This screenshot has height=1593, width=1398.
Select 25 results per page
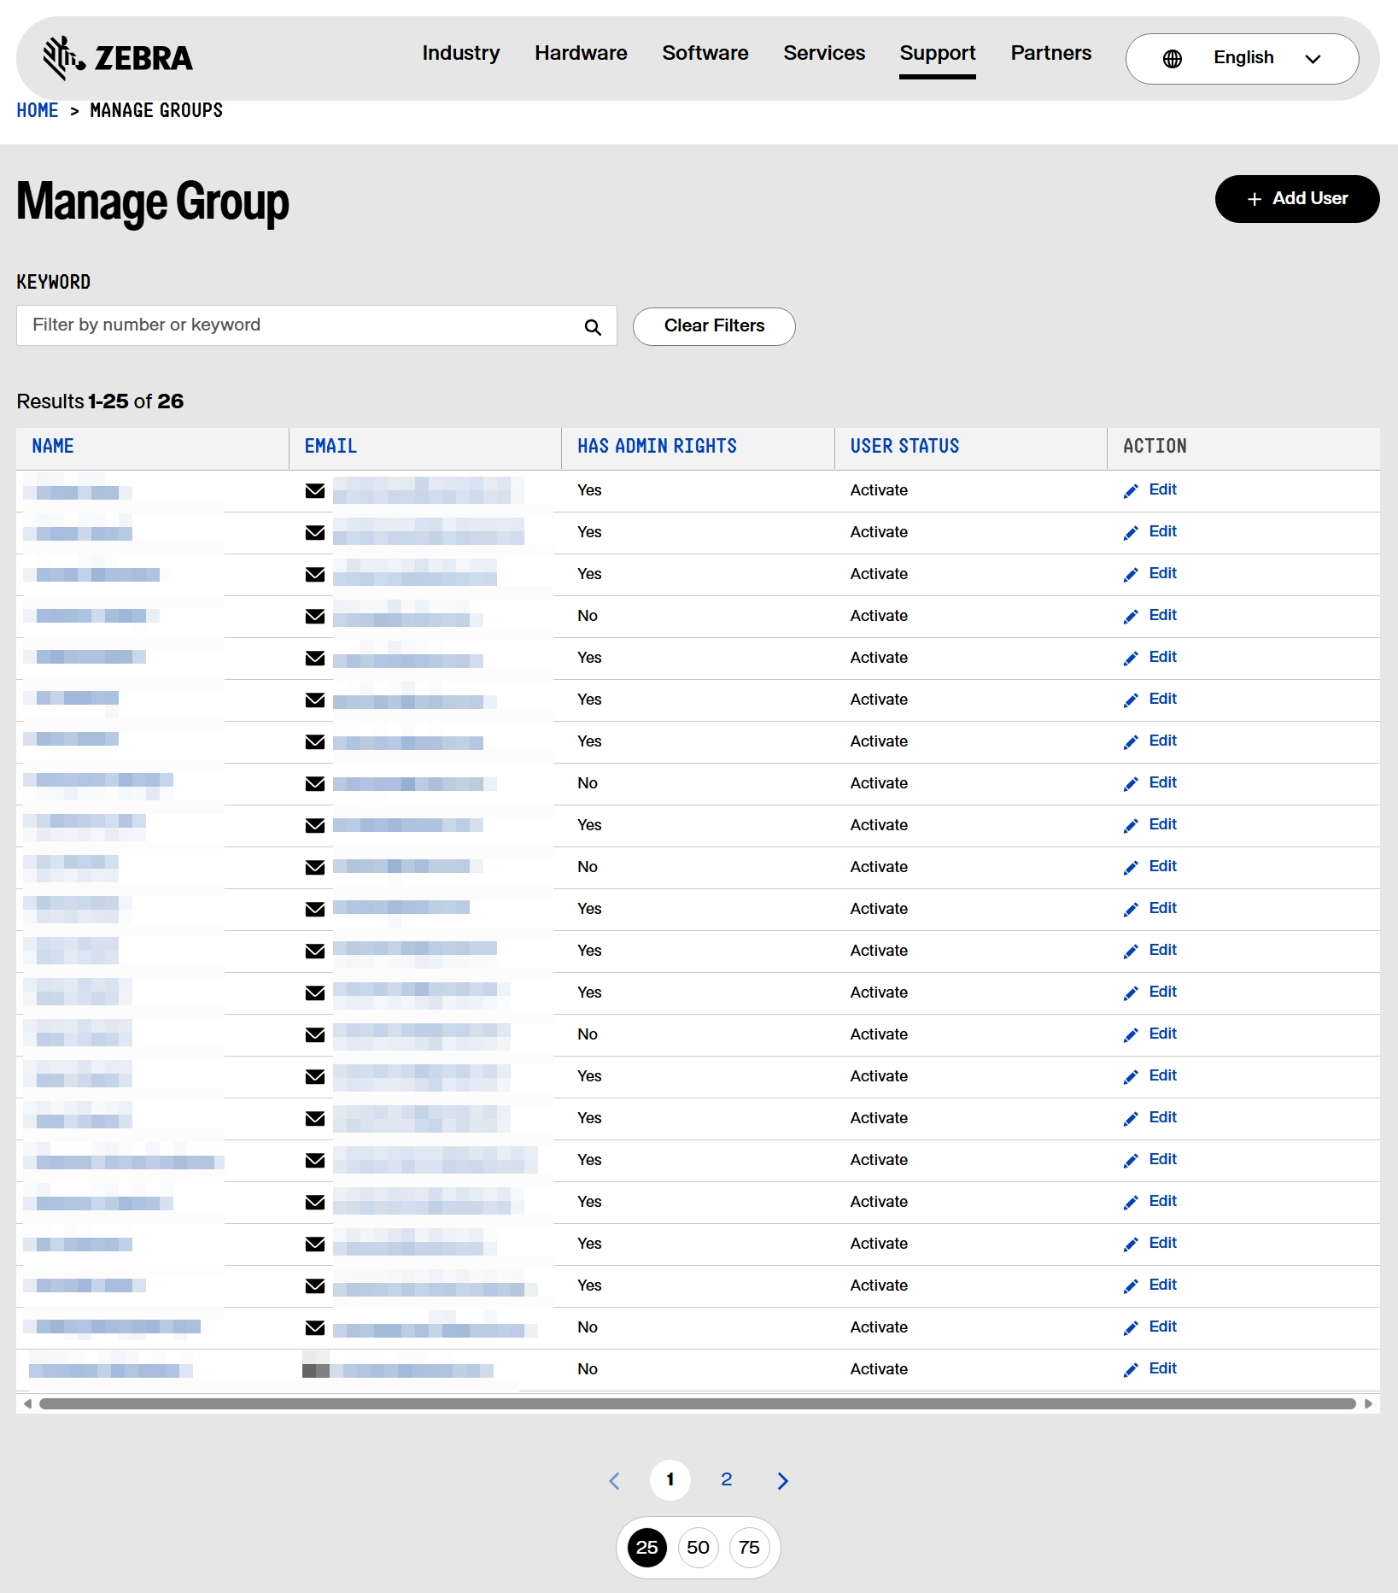(x=646, y=1548)
